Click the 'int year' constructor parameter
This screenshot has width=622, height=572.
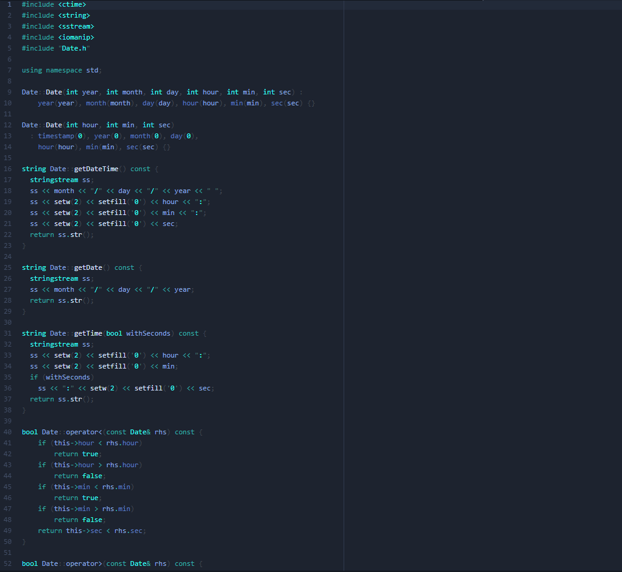click(82, 92)
